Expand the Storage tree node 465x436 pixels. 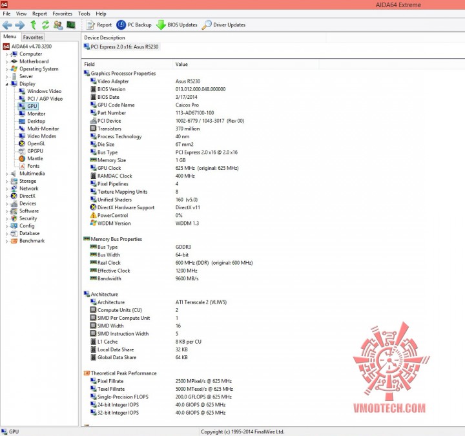coord(6,182)
